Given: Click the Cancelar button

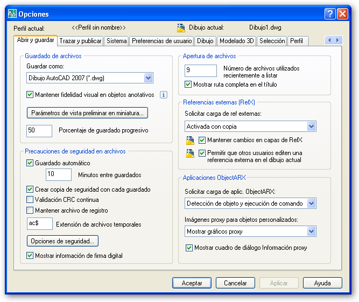Looking at the screenshot, I should point(235,283).
